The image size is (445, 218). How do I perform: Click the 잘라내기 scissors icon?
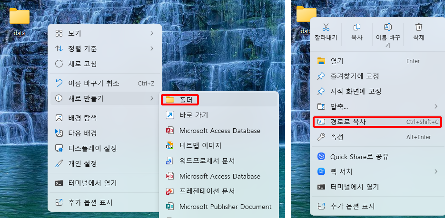coord(326,27)
